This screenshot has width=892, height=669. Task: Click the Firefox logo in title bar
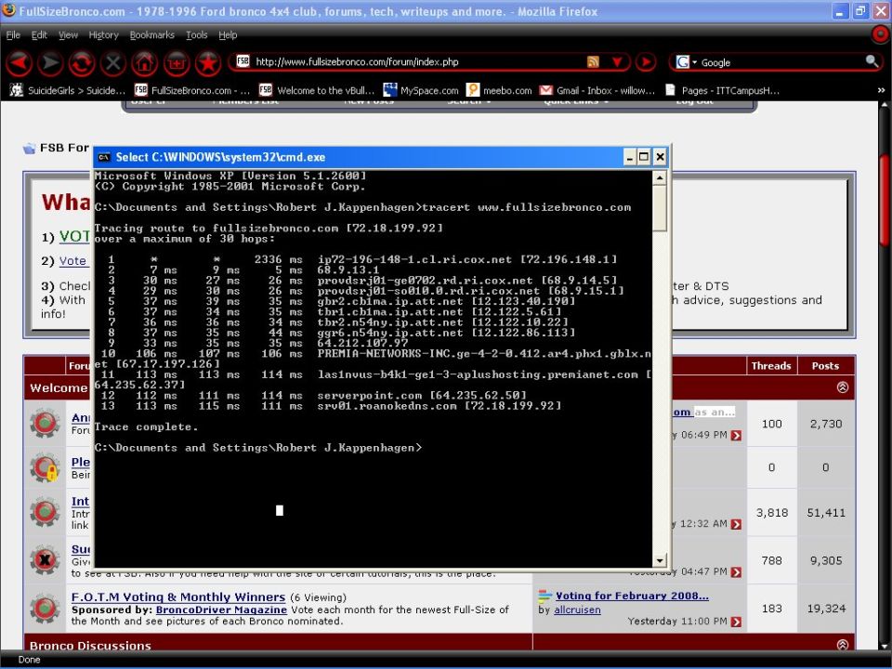[x=8, y=9]
